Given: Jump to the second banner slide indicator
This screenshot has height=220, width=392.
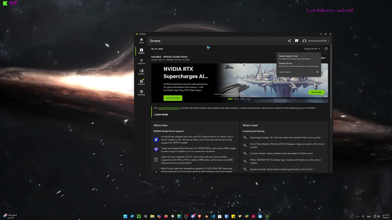Looking at the screenshot, I should pos(236,99).
